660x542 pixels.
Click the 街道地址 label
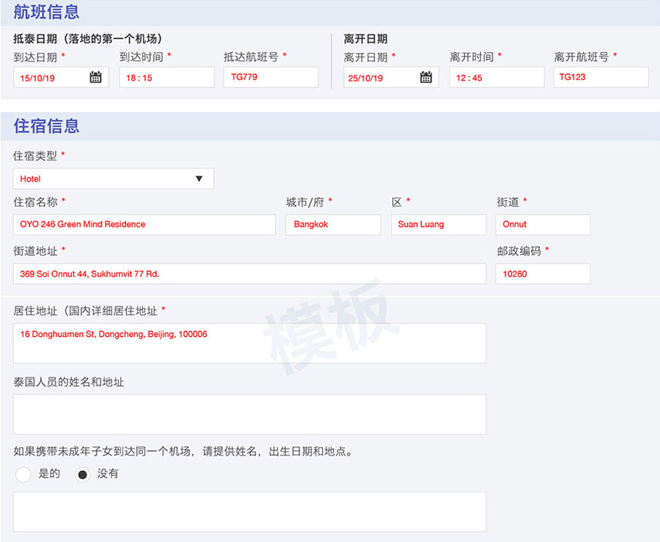click(35, 251)
